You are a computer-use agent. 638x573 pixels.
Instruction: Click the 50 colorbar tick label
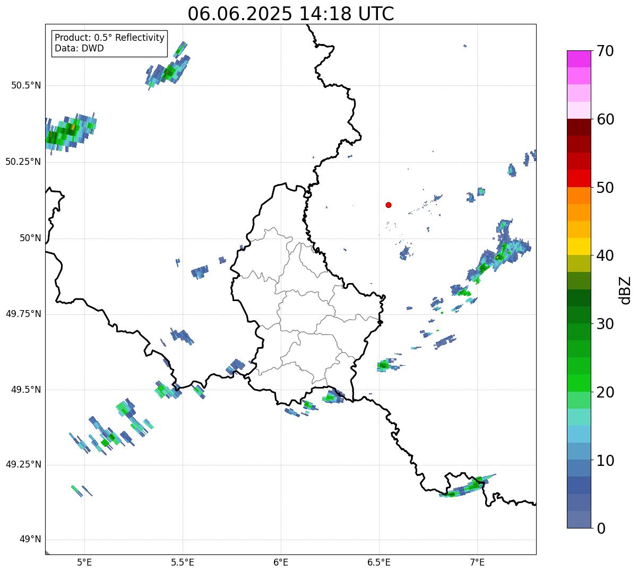[605, 188]
